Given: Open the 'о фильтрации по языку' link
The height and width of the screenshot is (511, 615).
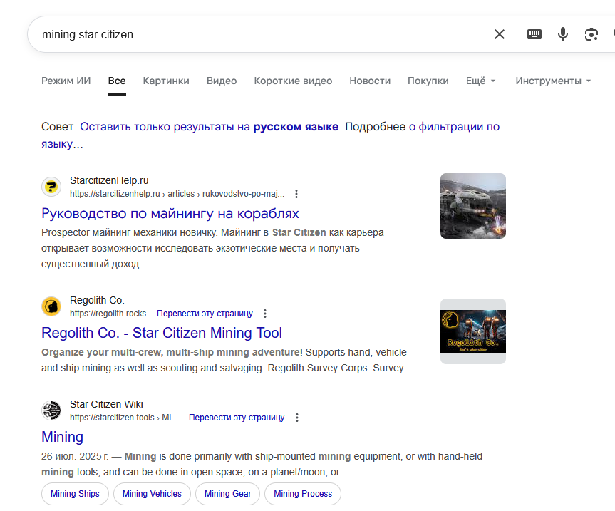Looking at the screenshot, I should 454,127.
